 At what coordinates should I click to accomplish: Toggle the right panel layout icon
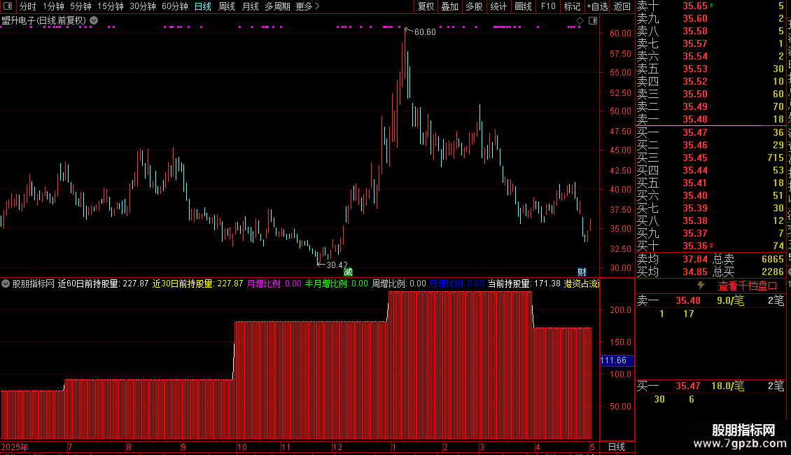point(593,21)
